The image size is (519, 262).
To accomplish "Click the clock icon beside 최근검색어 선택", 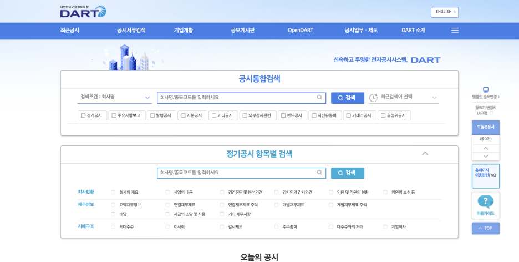I will point(373,98).
